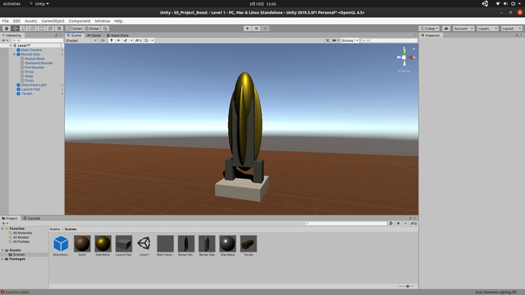525x295 pixels.
Task: Click the Assertion failed error status
Action: pyautogui.click(x=15, y=292)
